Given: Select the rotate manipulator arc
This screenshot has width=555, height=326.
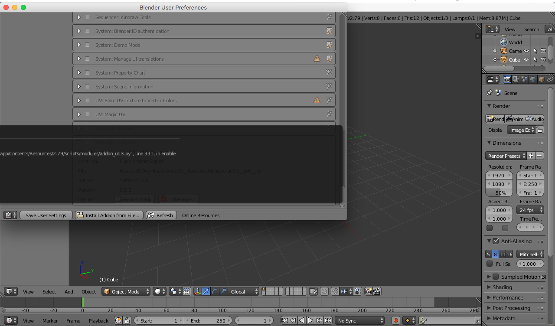Looking at the screenshot, I should tap(215, 291).
